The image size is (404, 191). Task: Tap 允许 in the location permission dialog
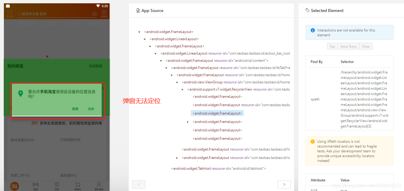[x=91, y=109]
